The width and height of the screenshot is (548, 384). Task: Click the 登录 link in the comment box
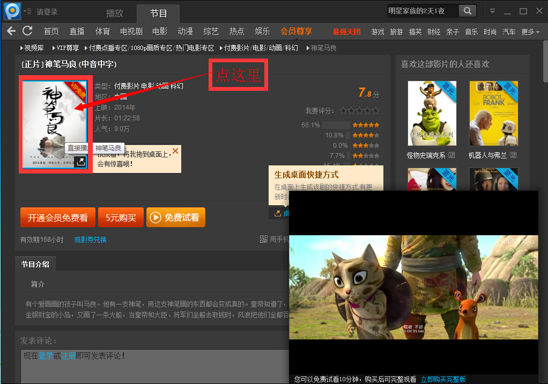tap(46, 356)
